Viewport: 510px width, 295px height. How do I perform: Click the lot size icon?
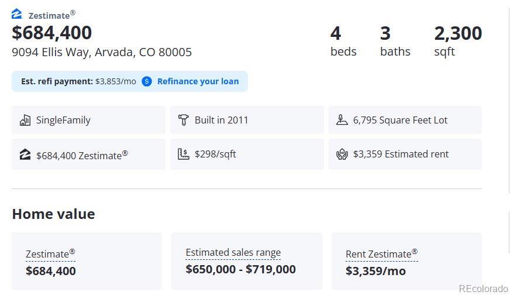click(x=342, y=120)
